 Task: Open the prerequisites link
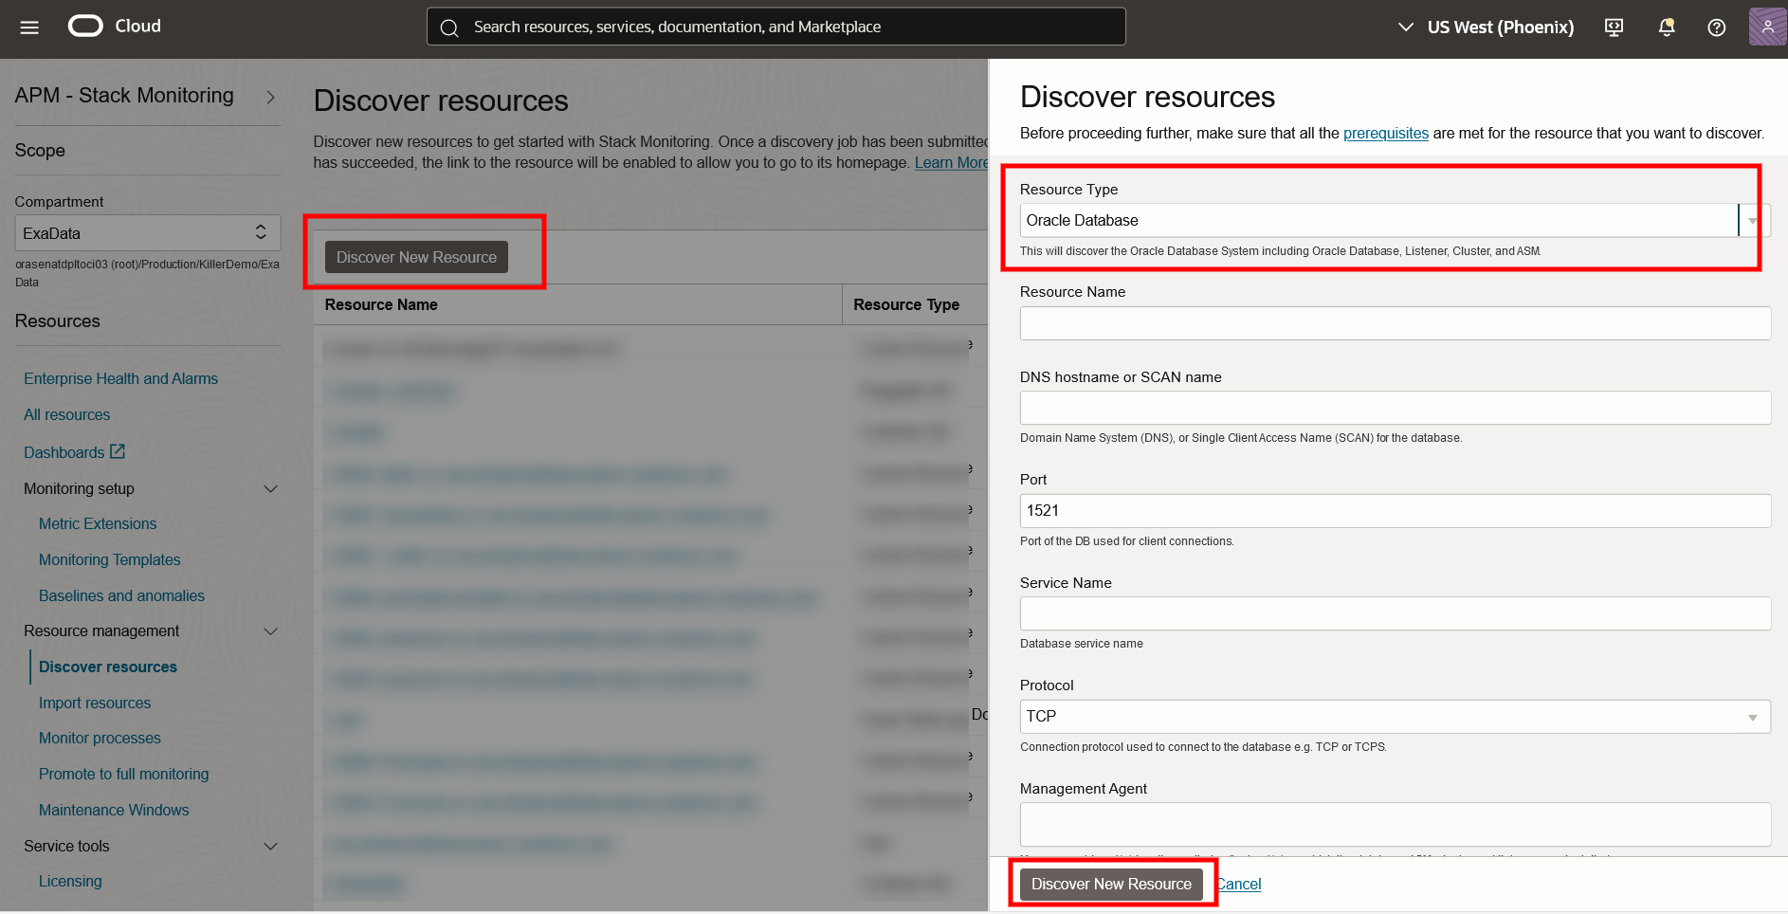pos(1386,133)
